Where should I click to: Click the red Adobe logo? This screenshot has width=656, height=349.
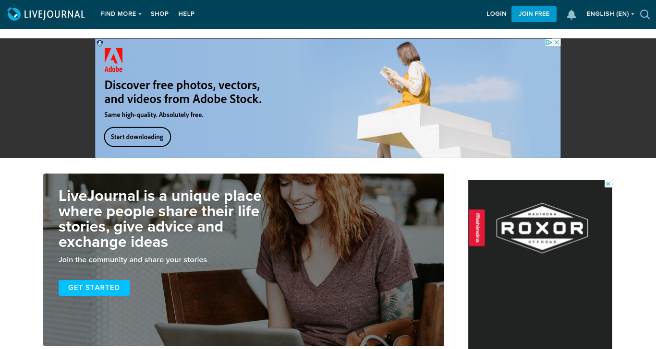(x=114, y=60)
